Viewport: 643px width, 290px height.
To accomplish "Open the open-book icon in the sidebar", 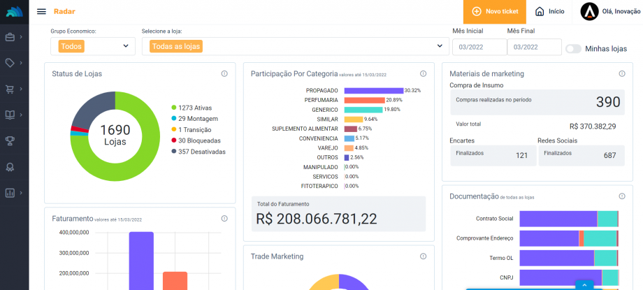I will pyautogui.click(x=10, y=115).
